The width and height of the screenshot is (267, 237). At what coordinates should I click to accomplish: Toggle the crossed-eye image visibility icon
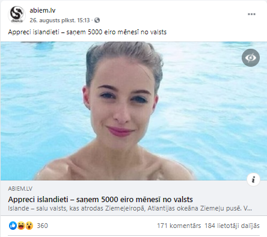(251, 58)
